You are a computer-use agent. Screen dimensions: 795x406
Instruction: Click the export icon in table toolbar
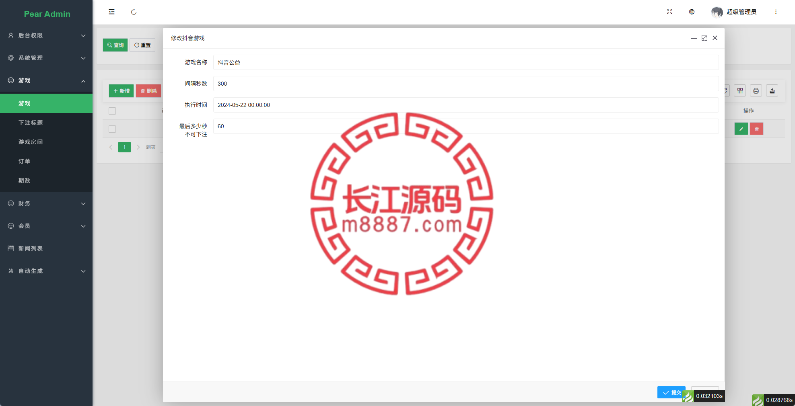click(772, 91)
